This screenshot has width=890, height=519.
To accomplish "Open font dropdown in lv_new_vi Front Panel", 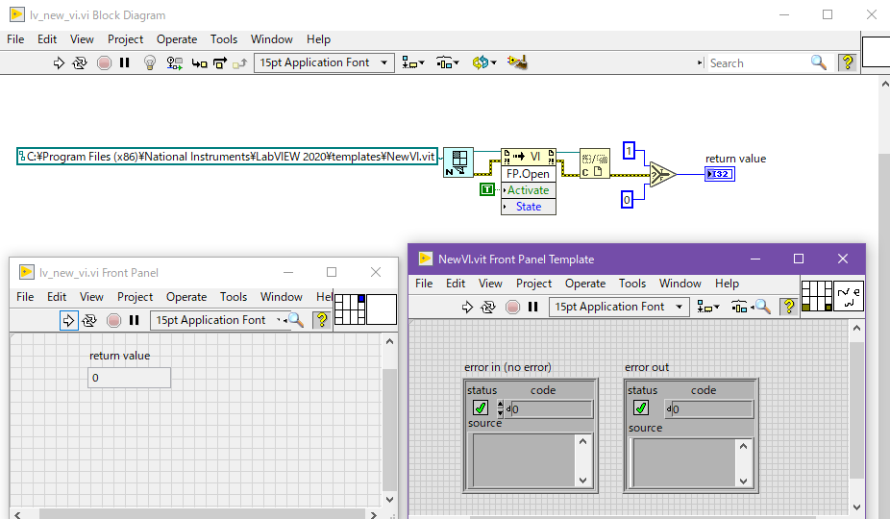I will (x=218, y=320).
